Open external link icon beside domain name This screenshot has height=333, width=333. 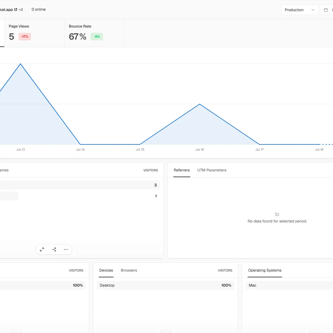coord(16,10)
